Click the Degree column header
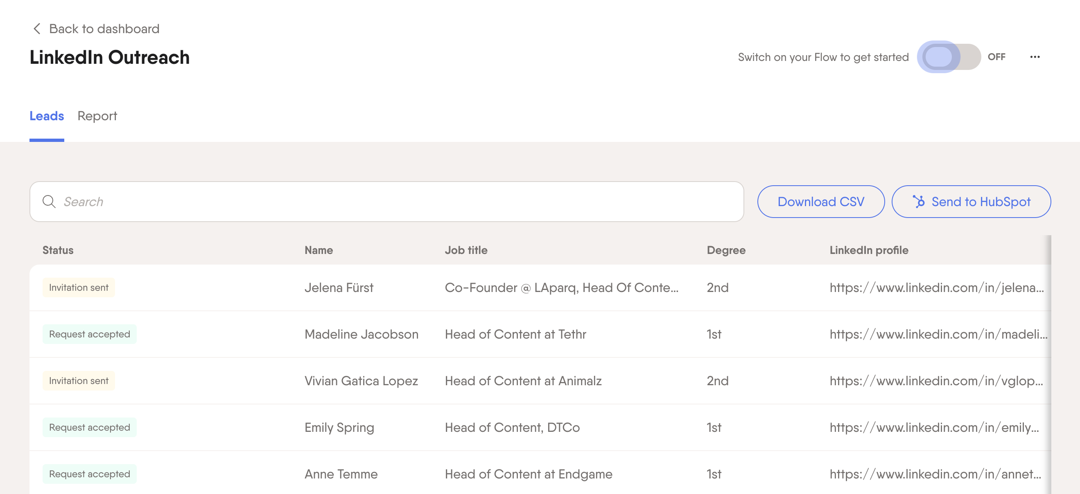Screen dimensions: 1080x494 726,250
